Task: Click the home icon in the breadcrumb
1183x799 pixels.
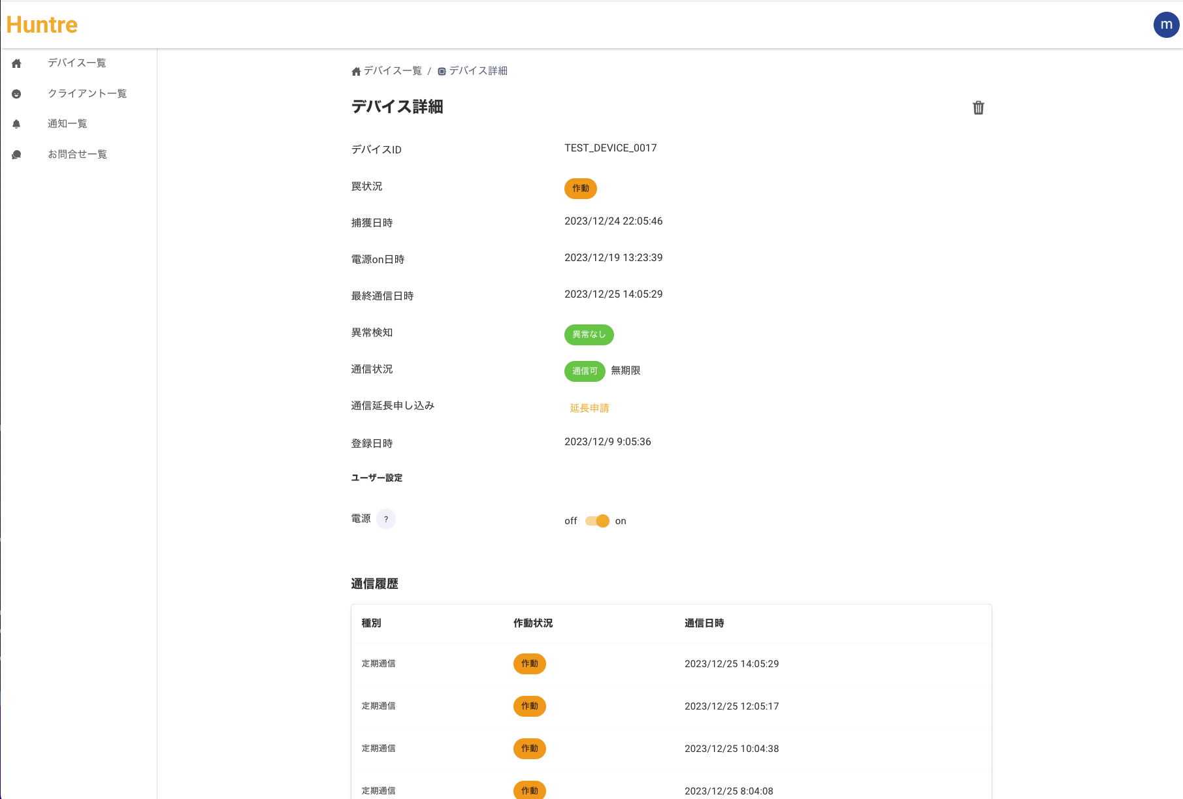Action: [x=356, y=71]
